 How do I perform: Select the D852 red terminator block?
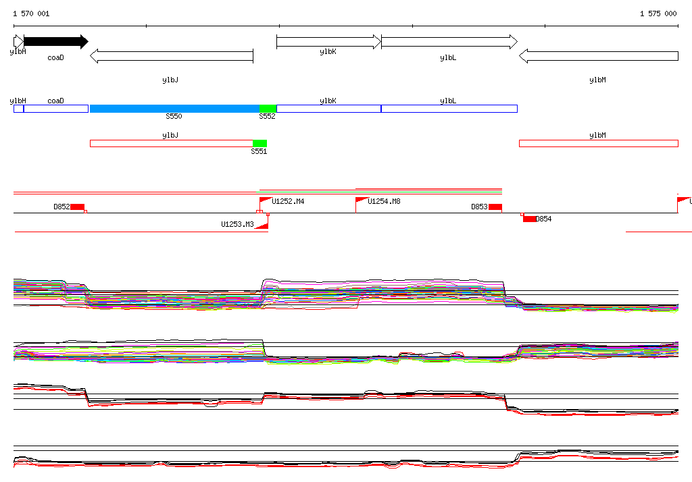click(77, 207)
